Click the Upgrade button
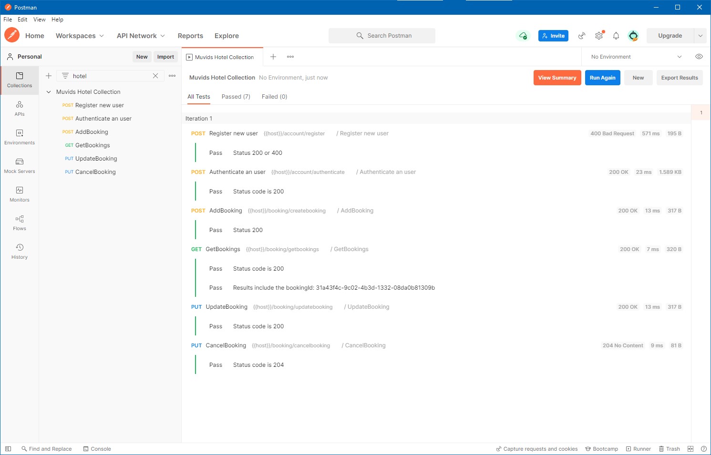The height and width of the screenshot is (455, 711). (x=670, y=36)
